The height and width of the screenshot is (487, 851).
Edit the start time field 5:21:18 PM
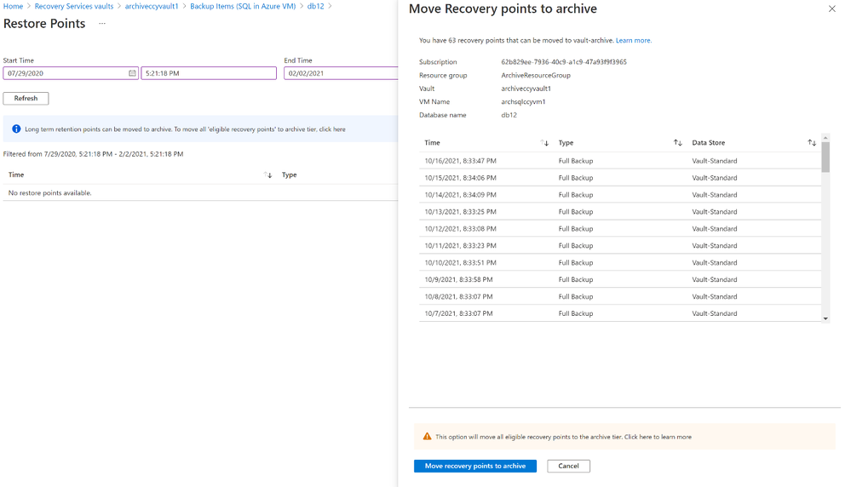click(x=208, y=73)
